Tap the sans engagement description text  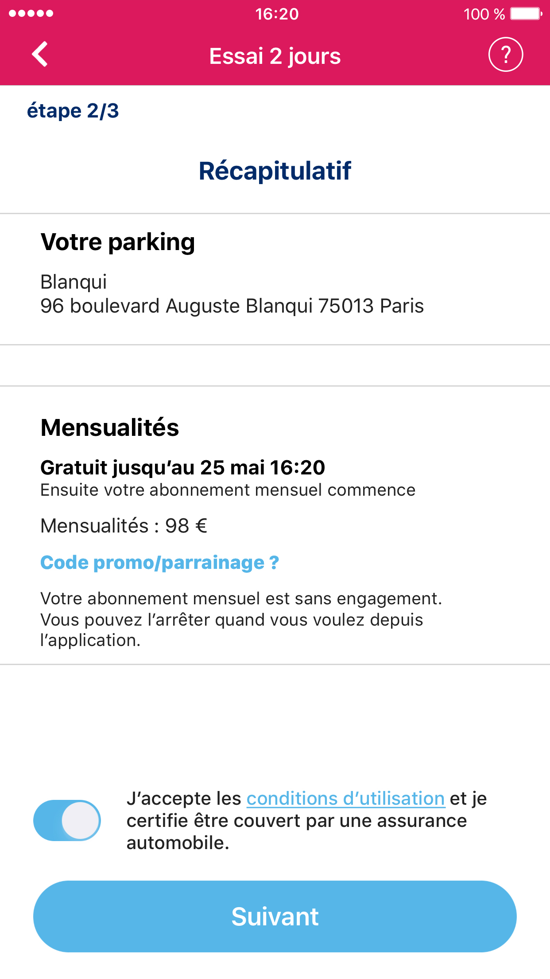[x=241, y=619]
